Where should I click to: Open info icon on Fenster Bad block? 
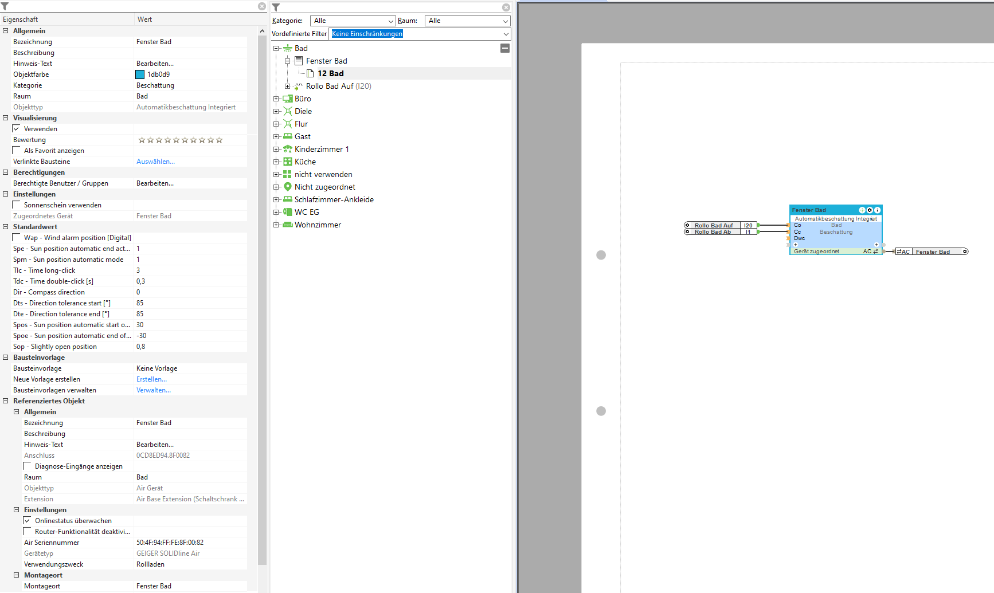pos(877,210)
